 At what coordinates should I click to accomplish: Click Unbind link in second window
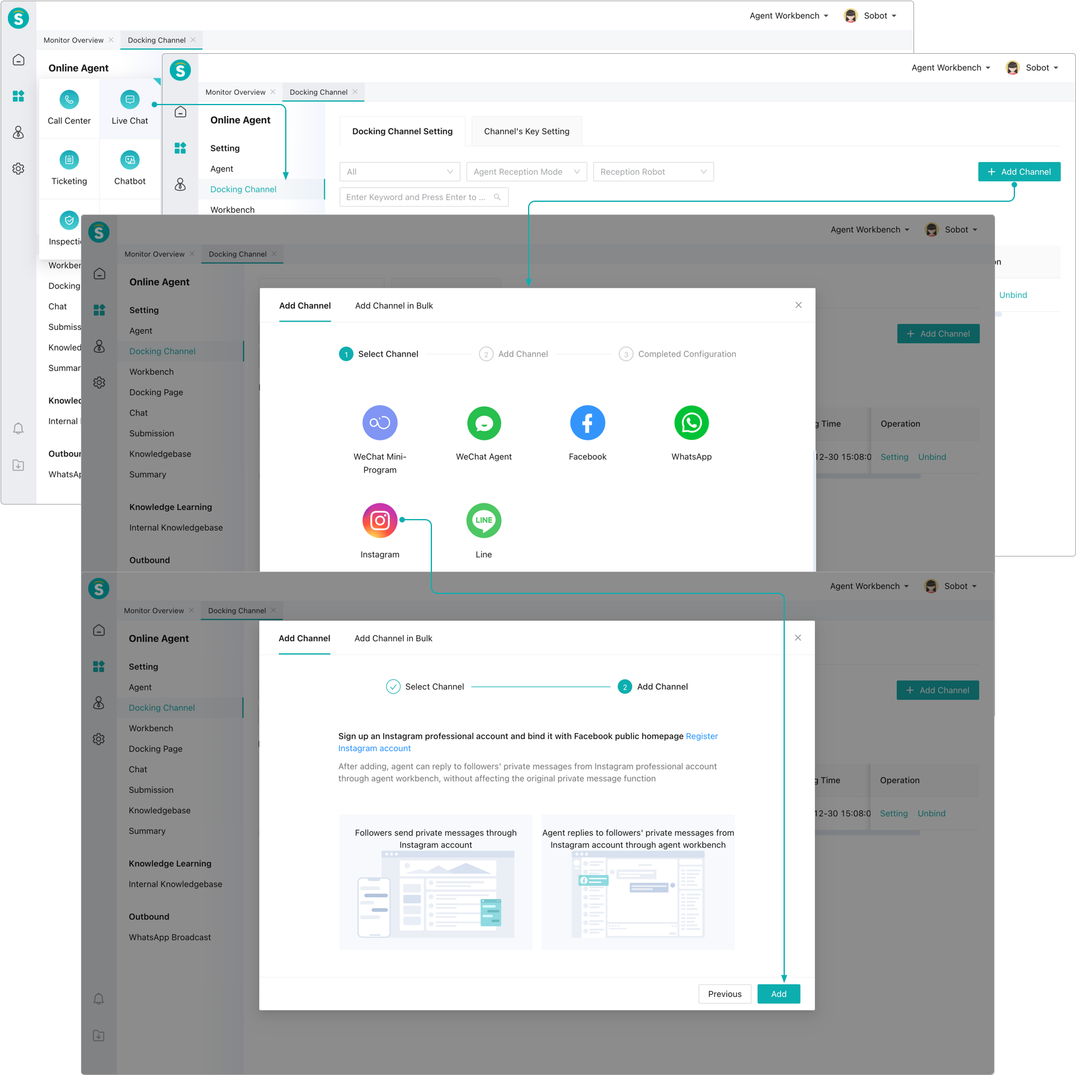tap(1013, 295)
